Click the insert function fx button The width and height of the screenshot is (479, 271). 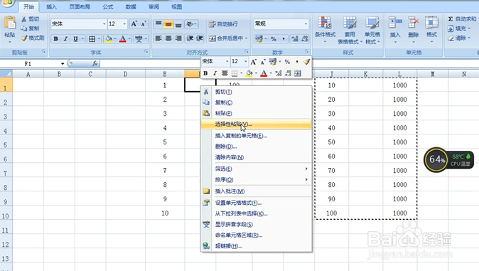95,63
